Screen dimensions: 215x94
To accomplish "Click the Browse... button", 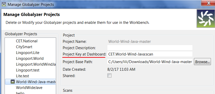I will click(202, 62).
